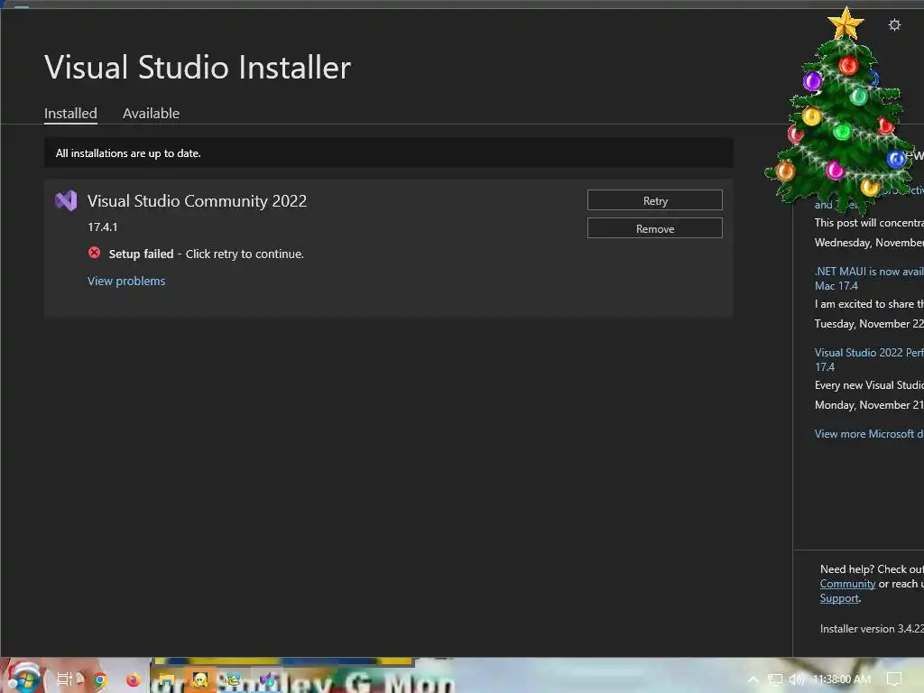The image size is (924, 693).
Task: Open the yellow smiley app on taskbar
Action: (199, 680)
